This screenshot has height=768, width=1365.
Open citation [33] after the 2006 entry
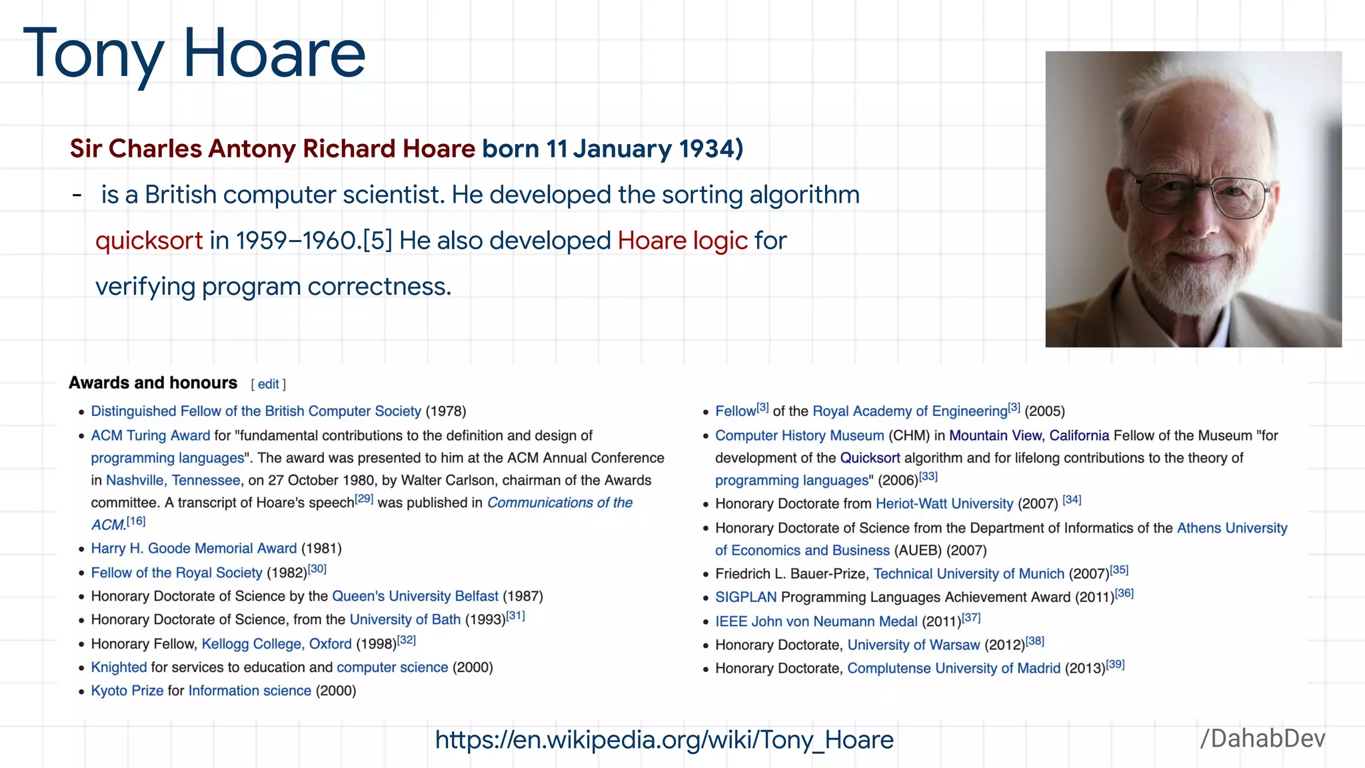coord(928,476)
